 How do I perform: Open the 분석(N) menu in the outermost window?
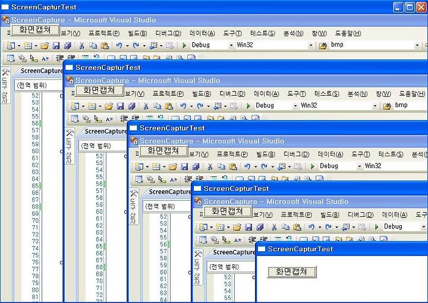pos(294,33)
